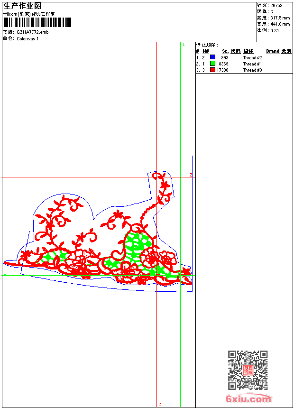Click the stitch count value 26752

[x=276, y=6]
